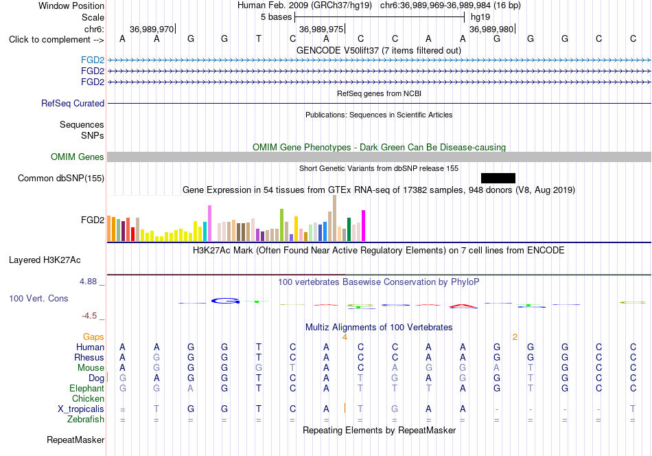Image resolution: width=652 pixels, height=456 pixels.
Task: Click the 'RefSeq genes from NCBI' title
Action: (380, 93)
